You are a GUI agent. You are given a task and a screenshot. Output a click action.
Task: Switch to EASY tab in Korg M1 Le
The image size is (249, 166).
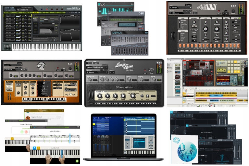[36, 13]
